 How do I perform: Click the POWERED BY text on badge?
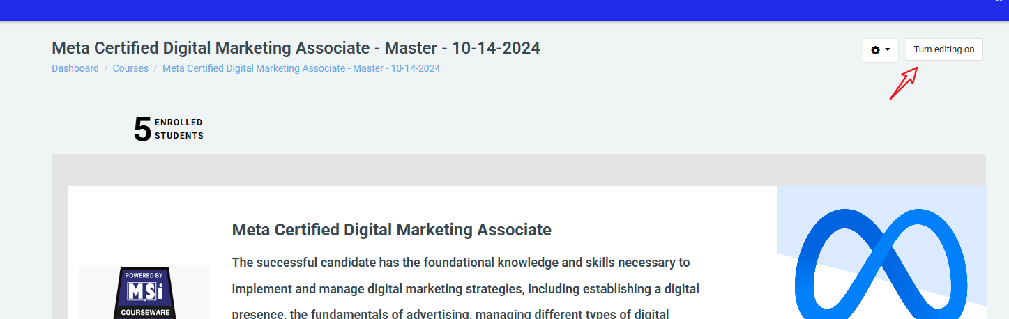(144, 275)
